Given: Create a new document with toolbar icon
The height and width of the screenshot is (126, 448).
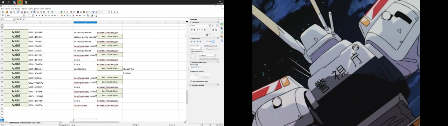Looking at the screenshot, I should (2, 12).
